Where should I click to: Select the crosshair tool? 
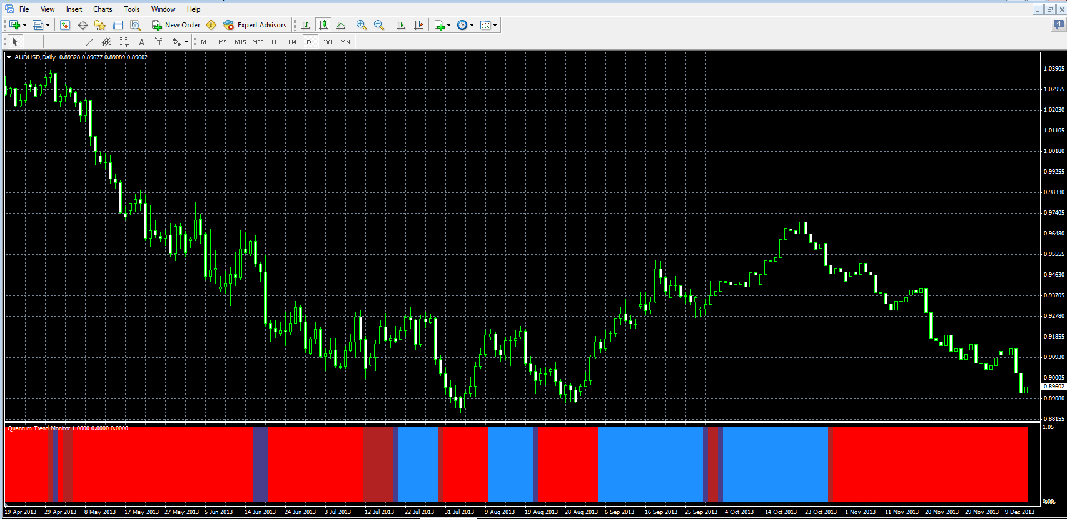[33, 42]
